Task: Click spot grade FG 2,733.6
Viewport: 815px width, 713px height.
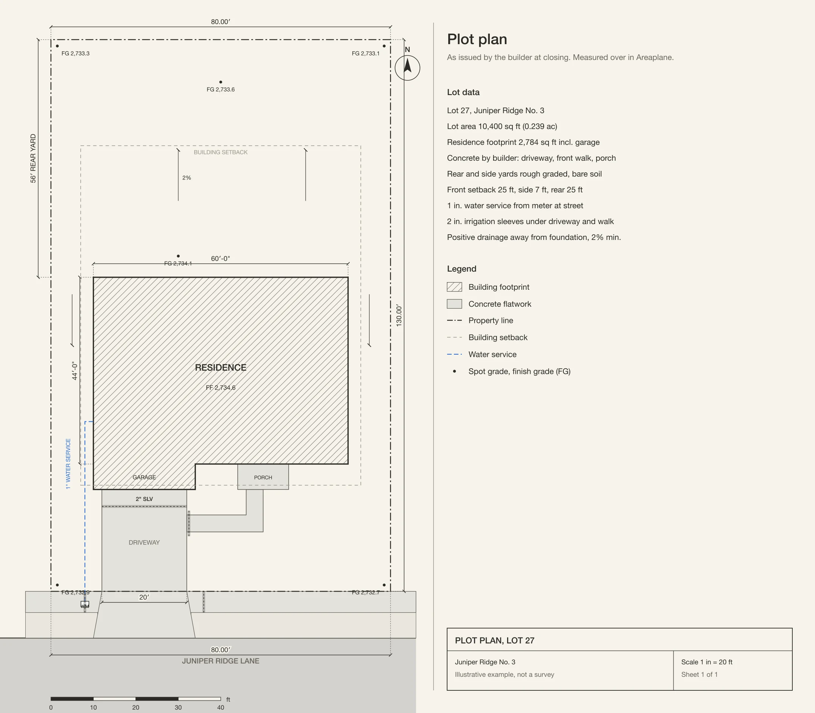Action: coord(220,89)
